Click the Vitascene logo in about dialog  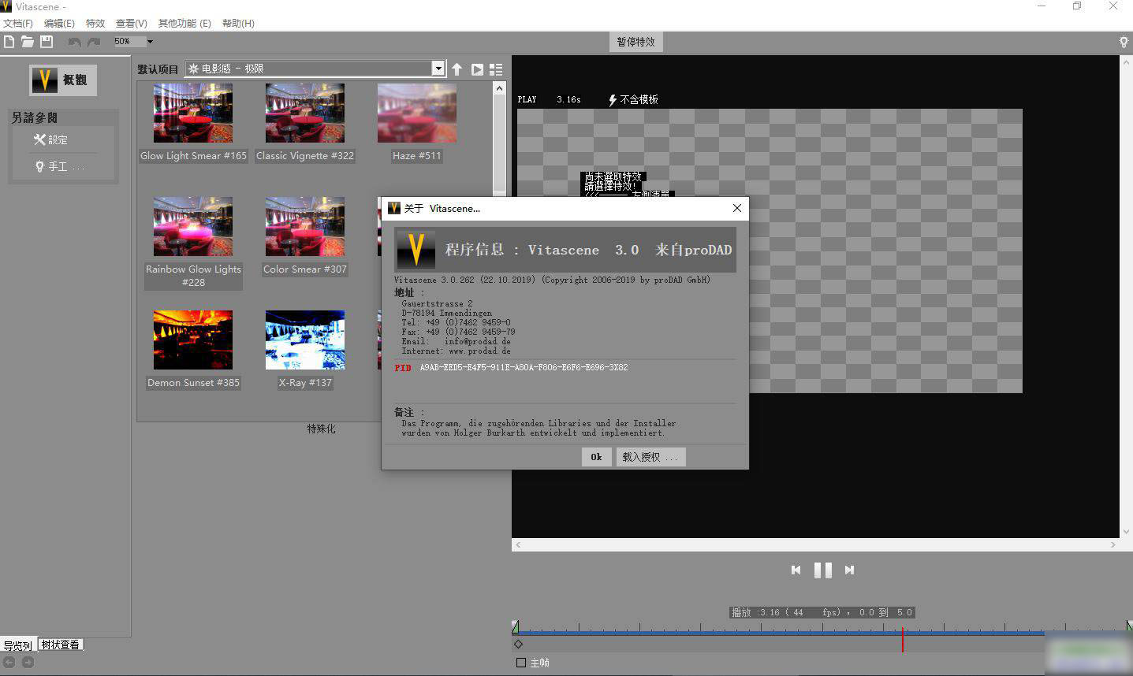[416, 250]
